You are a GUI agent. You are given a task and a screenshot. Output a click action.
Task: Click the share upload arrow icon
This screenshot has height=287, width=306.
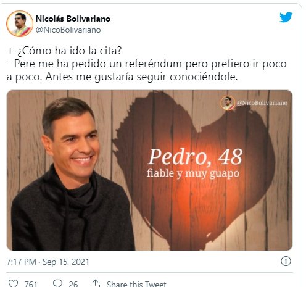pos(95,283)
